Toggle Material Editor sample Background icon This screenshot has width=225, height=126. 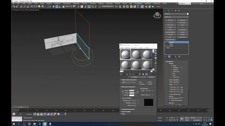pos(156,56)
